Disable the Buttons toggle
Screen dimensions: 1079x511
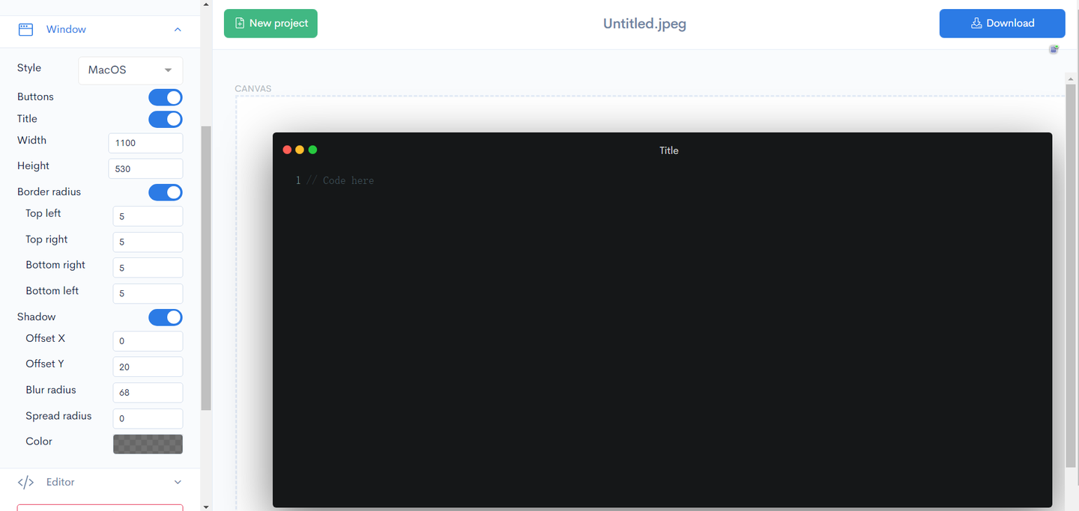point(166,97)
